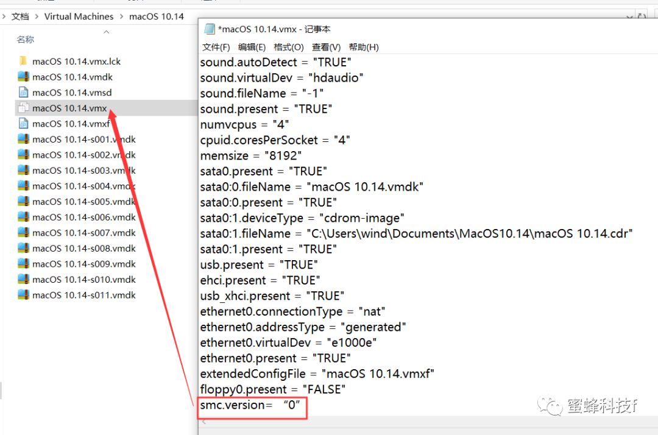
Task: Click the macOS 10.14-s008.vmdk file icon
Action: click(23, 248)
